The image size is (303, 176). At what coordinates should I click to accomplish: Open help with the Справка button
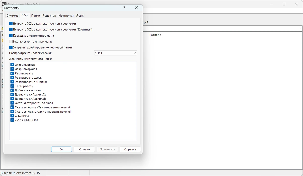(130, 149)
